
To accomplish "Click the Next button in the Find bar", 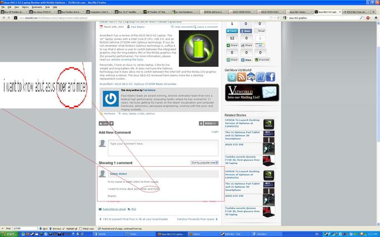I will click(44, 229).
